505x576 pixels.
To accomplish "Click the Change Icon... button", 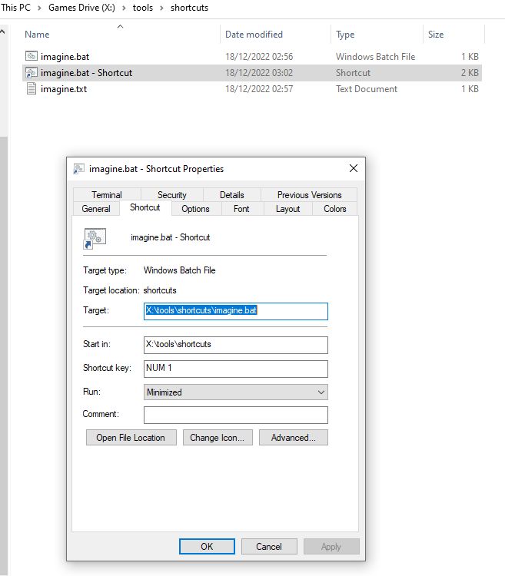I will tap(218, 438).
